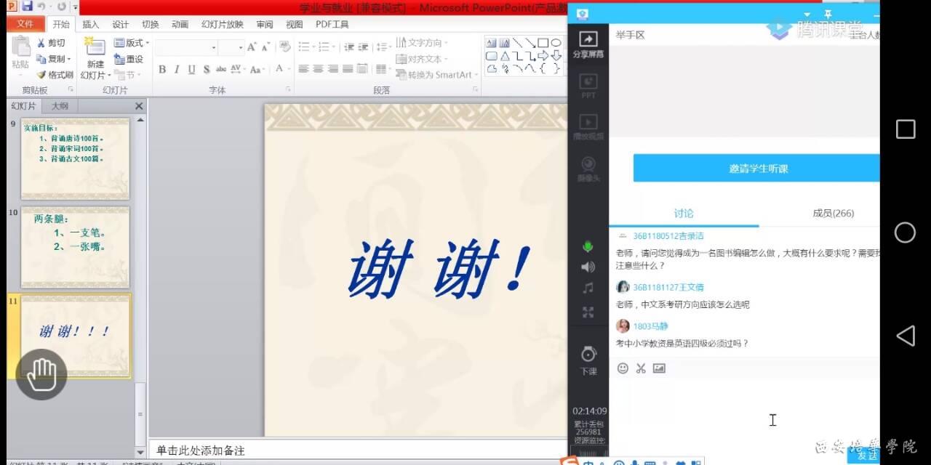Click the scissors screenshot icon in chat
The width and height of the screenshot is (931, 465).
(x=641, y=368)
